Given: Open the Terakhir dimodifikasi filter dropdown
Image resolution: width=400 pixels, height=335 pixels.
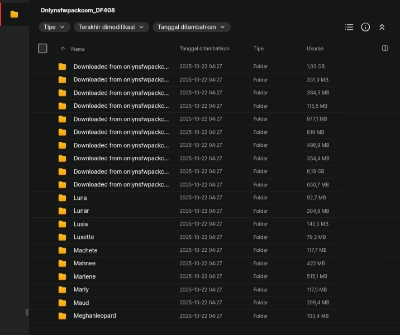Looking at the screenshot, I should click(111, 27).
